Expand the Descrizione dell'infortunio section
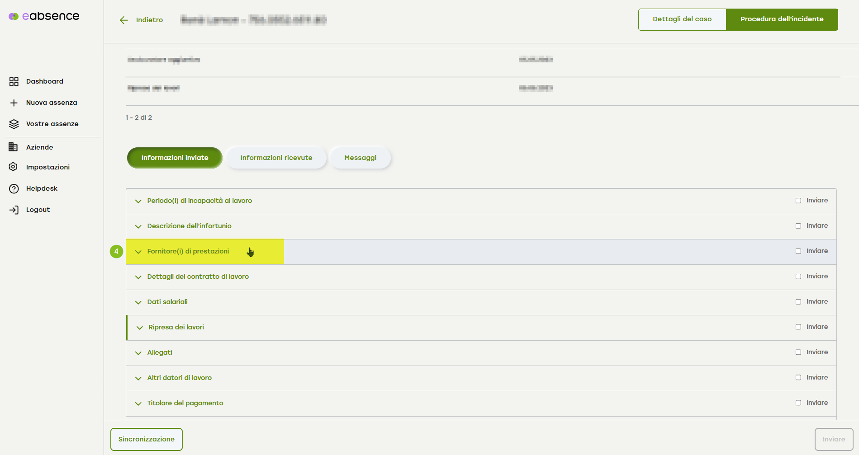The height and width of the screenshot is (455, 859). [x=189, y=226]
